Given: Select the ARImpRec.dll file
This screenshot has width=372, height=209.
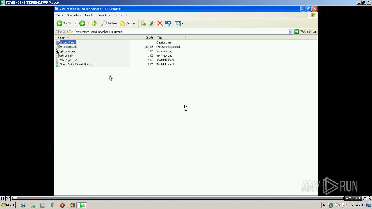Looking at the screenshot, I should pyautogui.click(x=68, y=47).
